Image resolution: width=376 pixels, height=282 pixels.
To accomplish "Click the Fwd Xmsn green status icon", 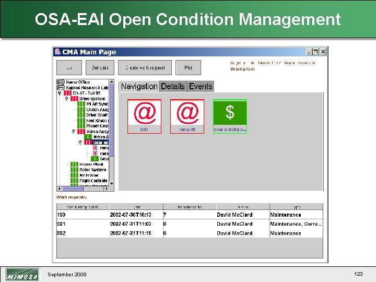I will click(x=81, y=121).
